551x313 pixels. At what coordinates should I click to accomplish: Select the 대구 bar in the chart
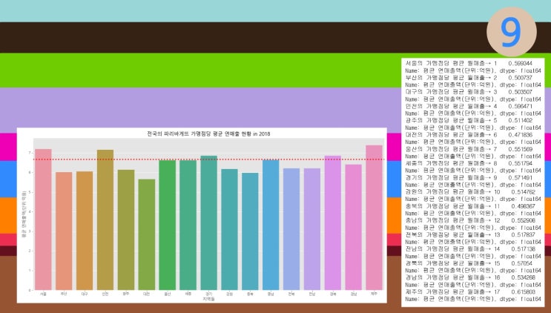coord(85,231)
